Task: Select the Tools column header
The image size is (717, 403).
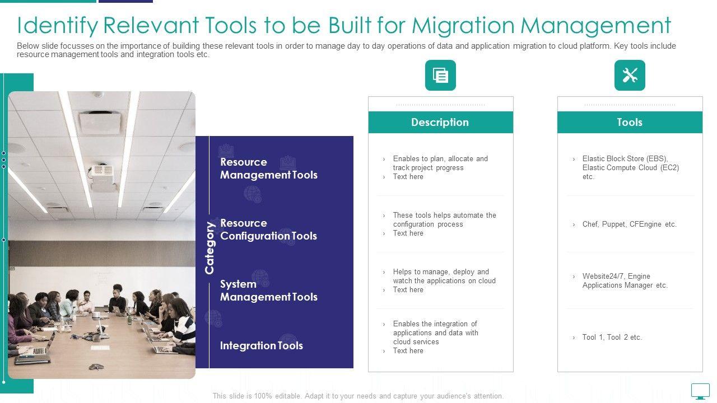Action: point(630,122)
